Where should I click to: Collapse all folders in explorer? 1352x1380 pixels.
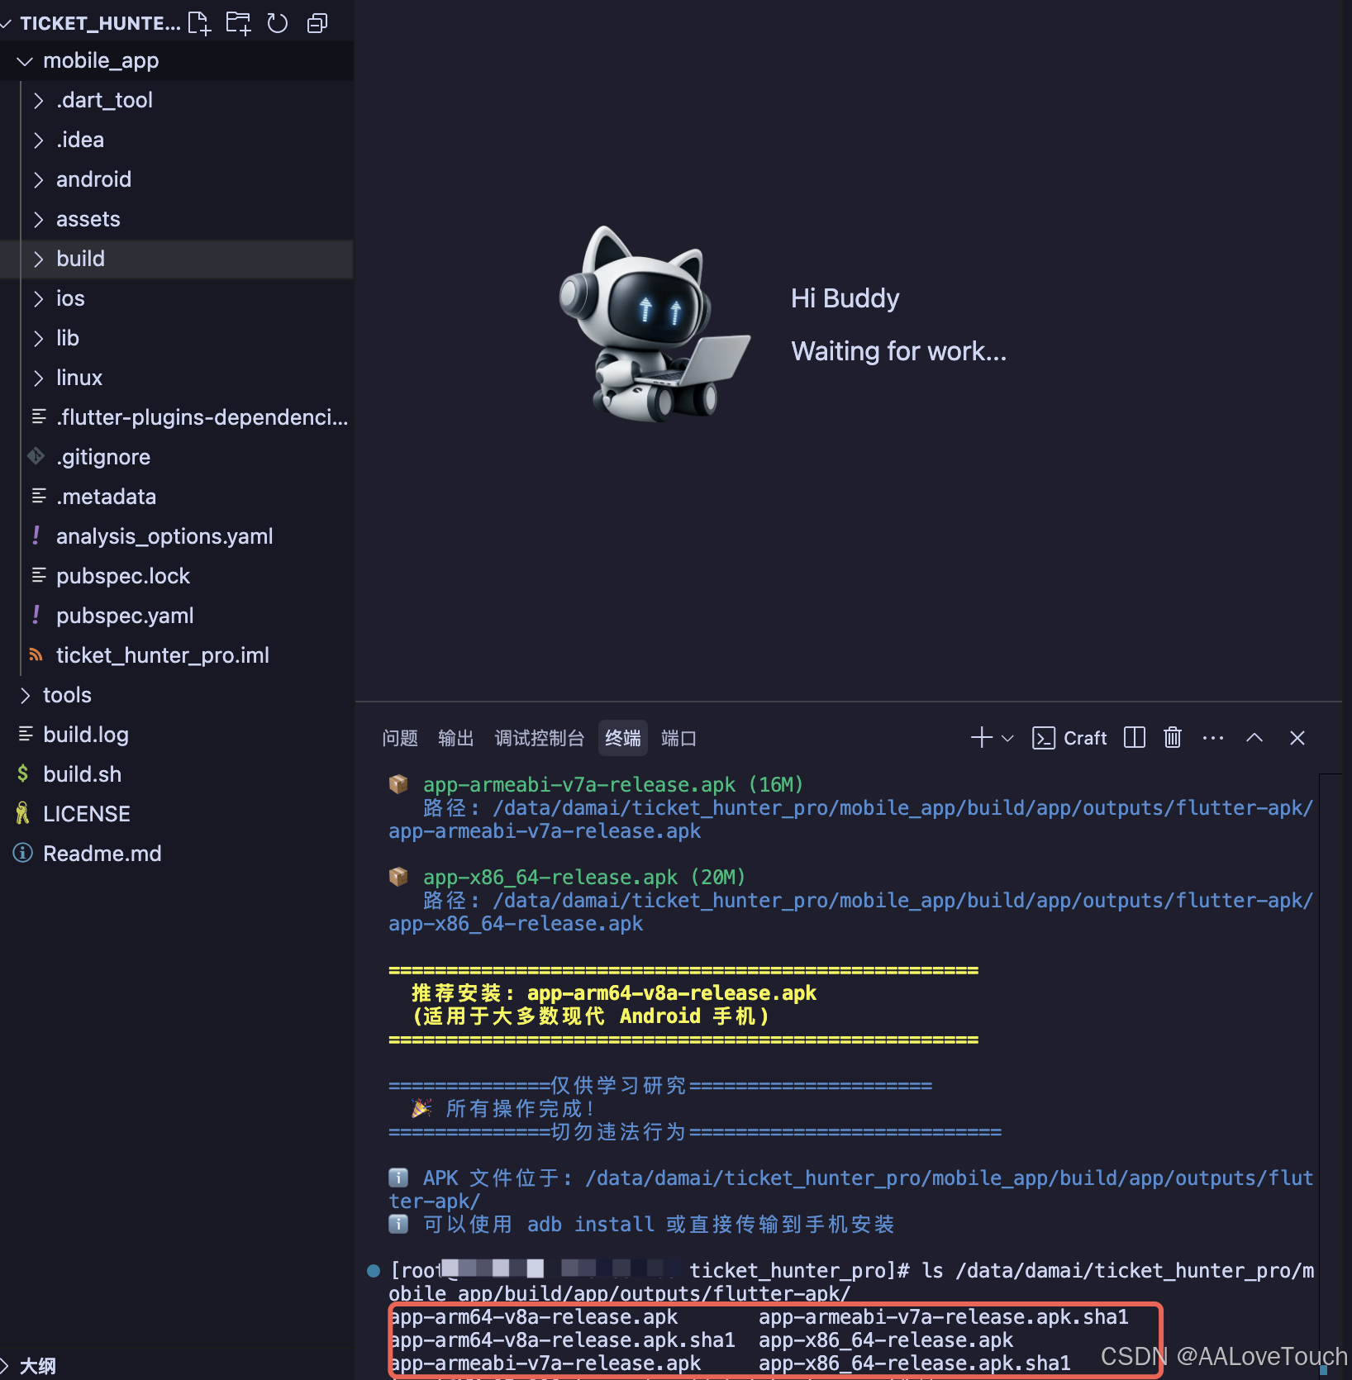(x=317, y=23)
